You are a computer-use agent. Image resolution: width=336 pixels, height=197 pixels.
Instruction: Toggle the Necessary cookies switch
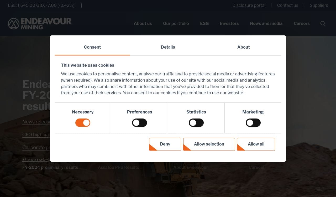coord(83,123)
